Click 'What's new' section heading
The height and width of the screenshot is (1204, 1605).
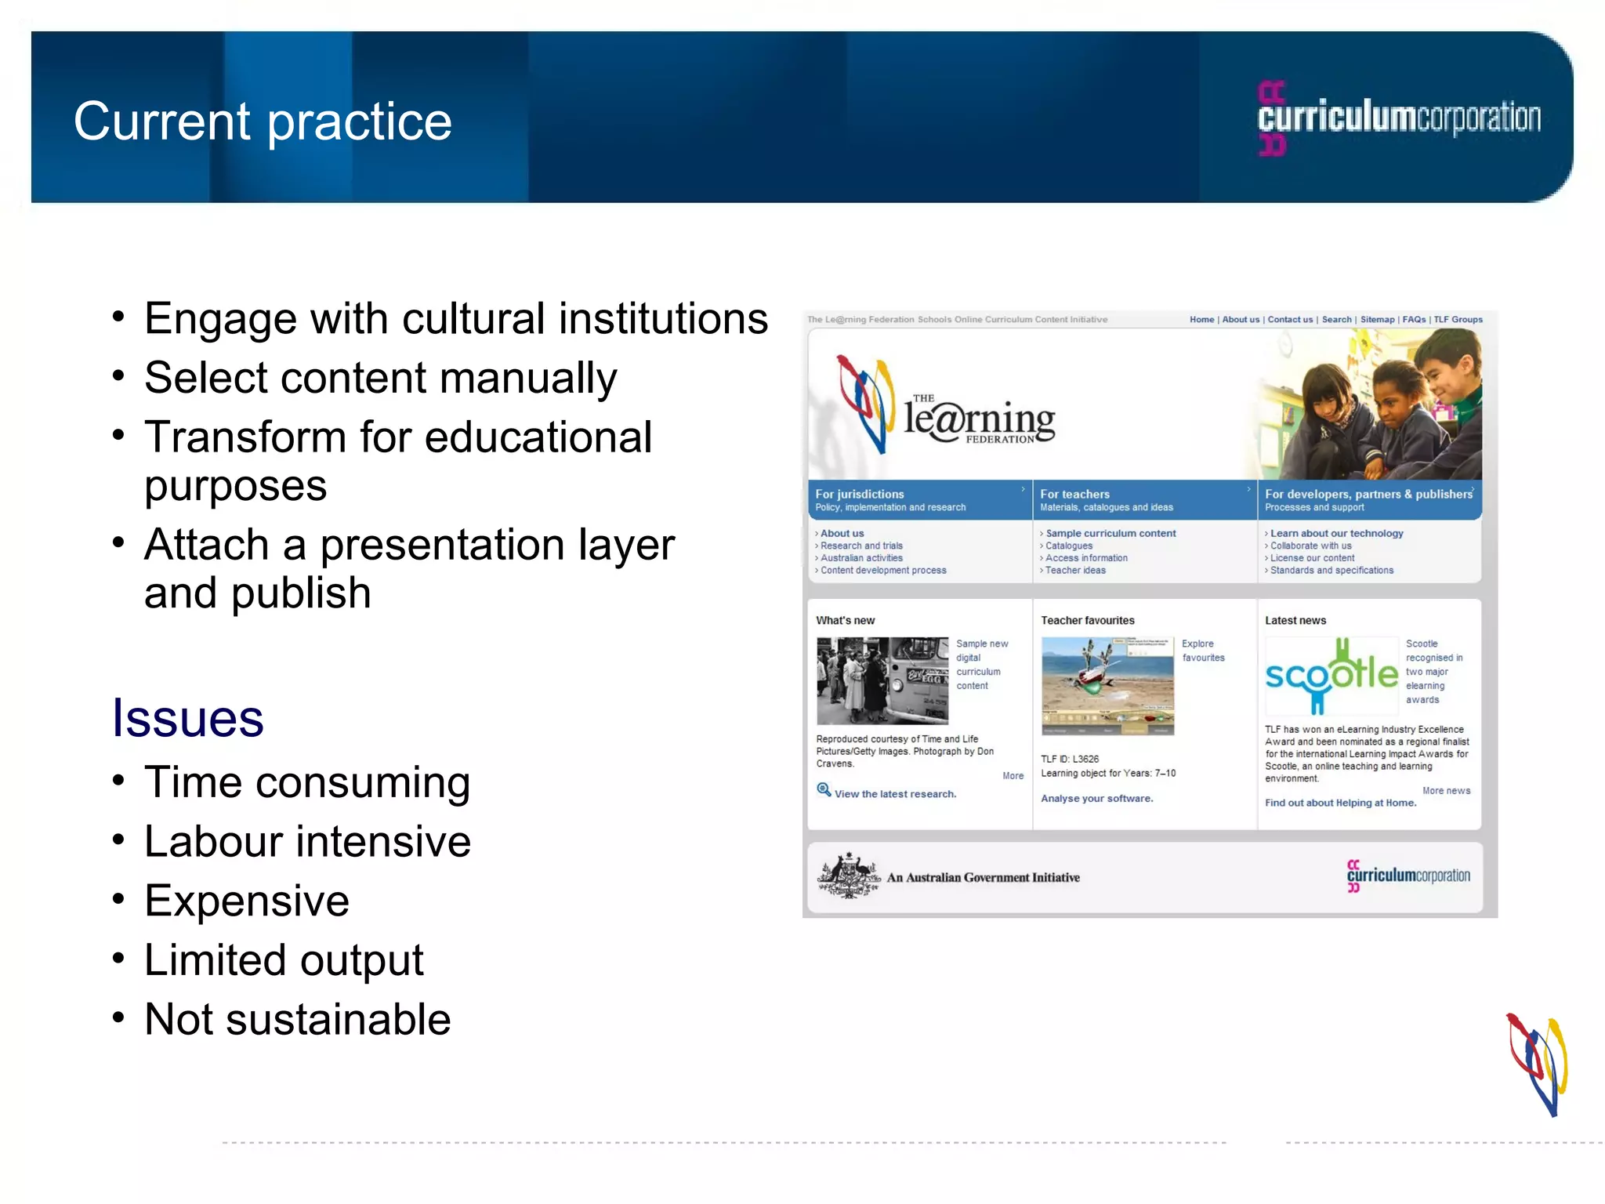(845, 621)
